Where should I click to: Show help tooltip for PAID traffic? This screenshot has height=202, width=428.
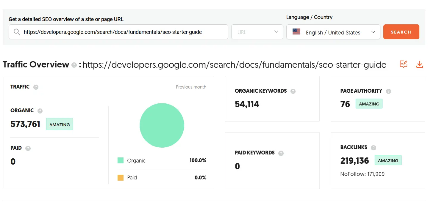(x=28, y=148)
